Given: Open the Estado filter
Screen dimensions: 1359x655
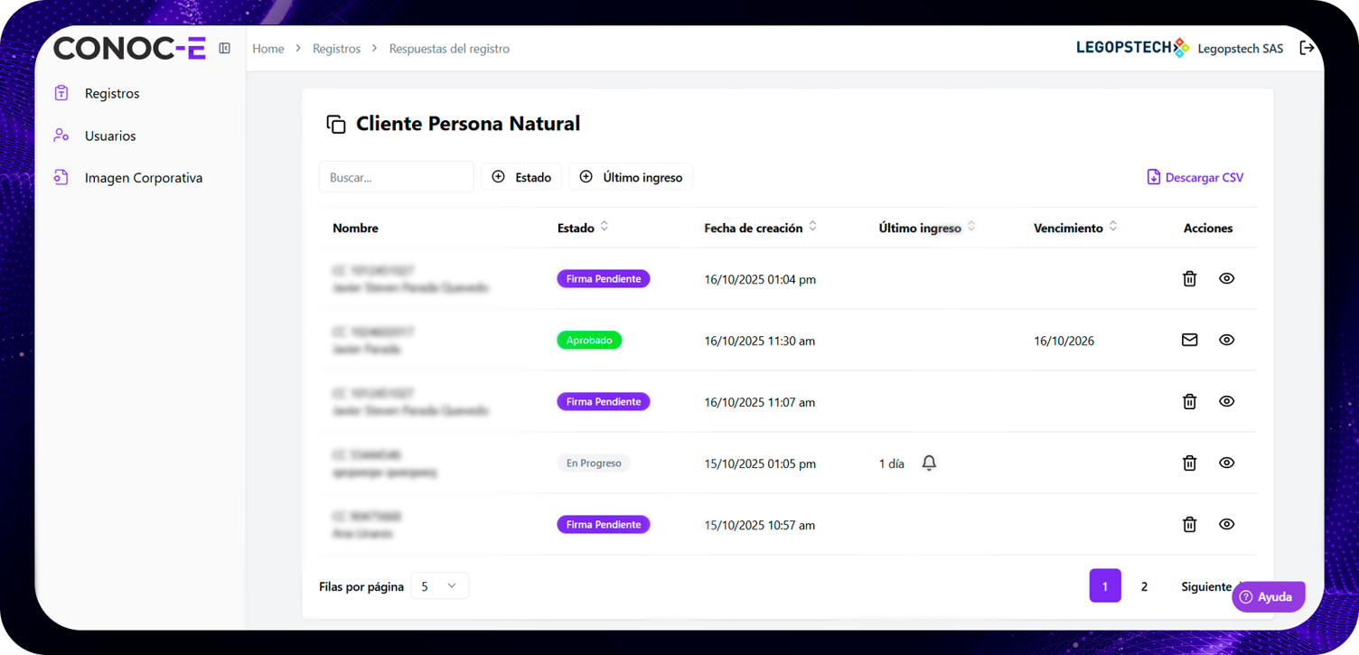Looking at the screenshot, I should pyautogui.click(x=521, y=177).
